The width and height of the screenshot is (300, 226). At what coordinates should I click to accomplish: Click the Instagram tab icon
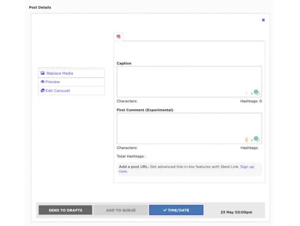coord(118,37)
